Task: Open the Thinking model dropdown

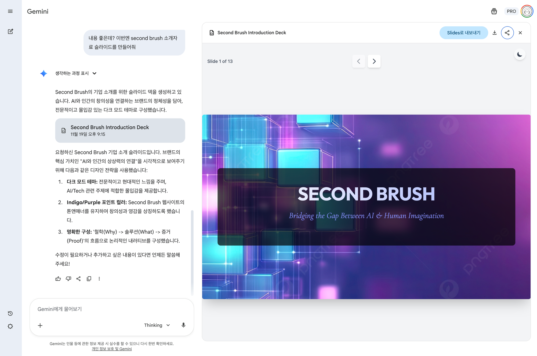Action: point(157,325)
